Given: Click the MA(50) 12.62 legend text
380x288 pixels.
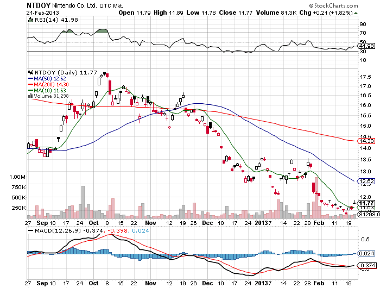Looking at the screenshot, I should [50, 79].
